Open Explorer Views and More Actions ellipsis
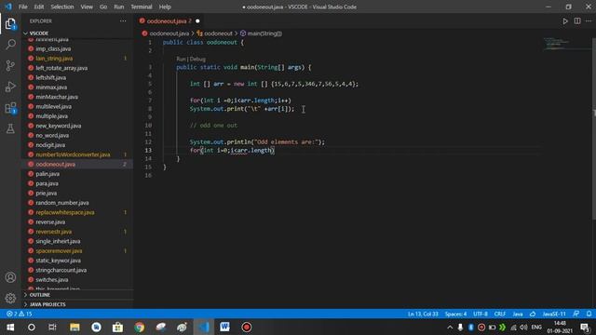This screenshot has width=596, height=335. [123, 21]
